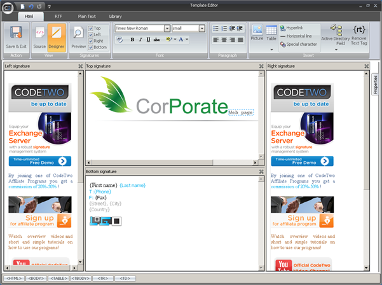Select the <TR> tag in breadcrumb bar

point(103,279)
